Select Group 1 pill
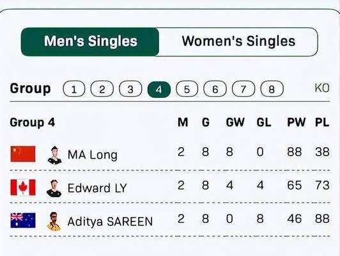The height and width of the screenshot is (256, 340). tap(74, 89)
